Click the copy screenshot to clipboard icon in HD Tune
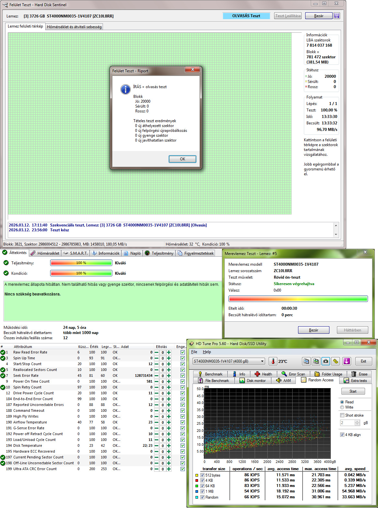Image resolution: width=378 pixels, height=508 pixels. [316, 361]
